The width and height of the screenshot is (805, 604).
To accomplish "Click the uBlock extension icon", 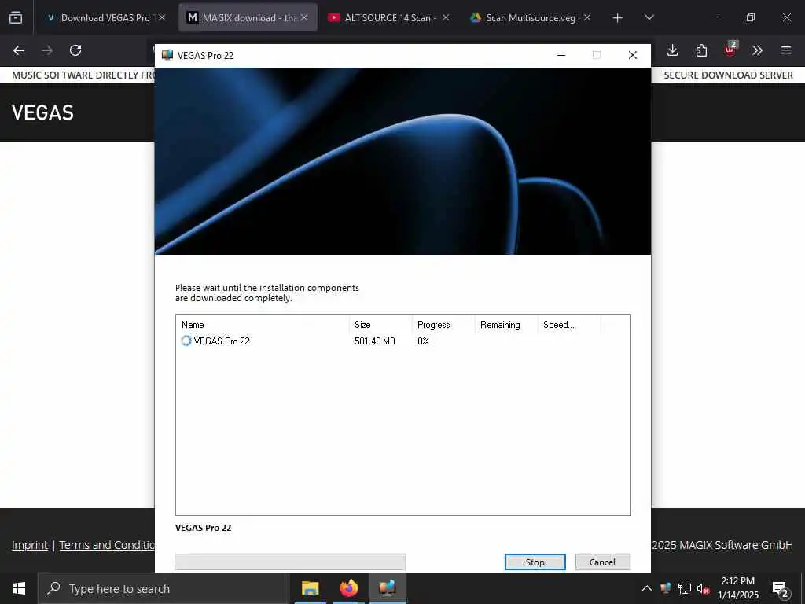I will click(730, 50).
